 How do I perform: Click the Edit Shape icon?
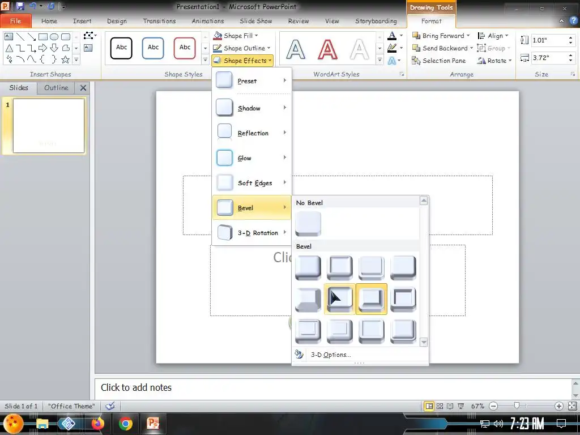pyautogui.click(x=89, y=36)
